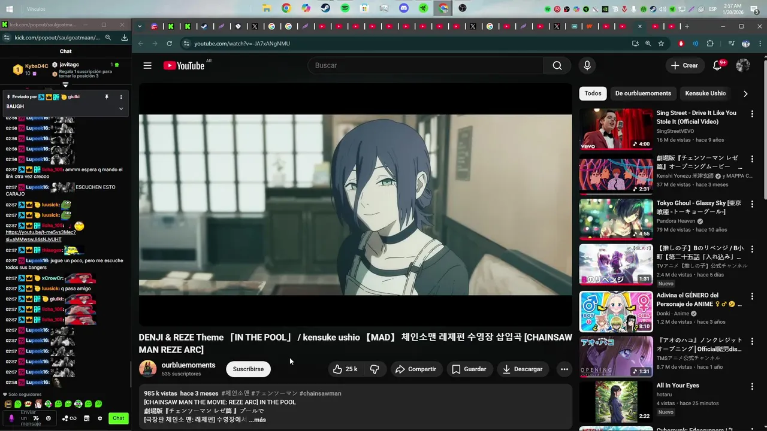
Task: Open the Kick shop storefront icon
Action: coord(87,418)
